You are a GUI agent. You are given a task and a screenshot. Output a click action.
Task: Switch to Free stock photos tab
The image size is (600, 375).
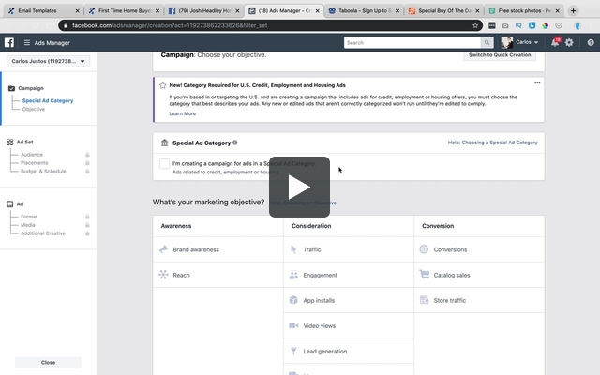[524, 10]
